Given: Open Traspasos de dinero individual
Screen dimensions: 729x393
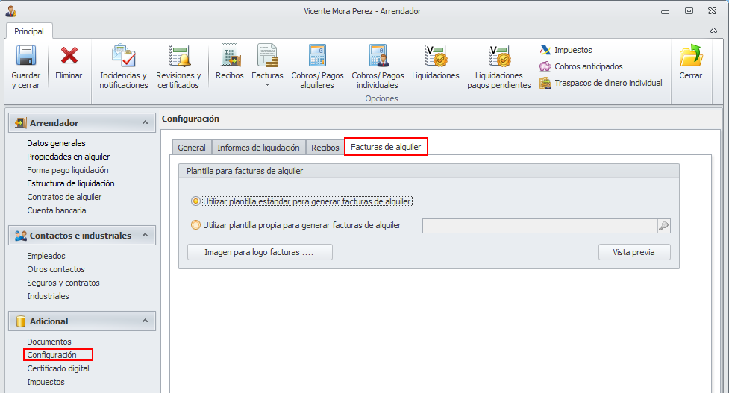Looking at the screenshot, I should coord(601,84).
